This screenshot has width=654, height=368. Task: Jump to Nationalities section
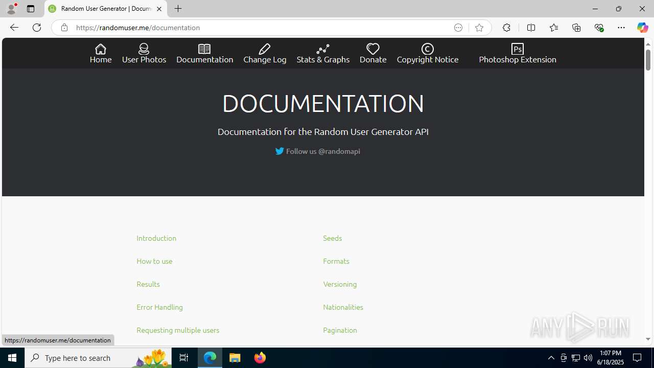click(x=343, y=307)
